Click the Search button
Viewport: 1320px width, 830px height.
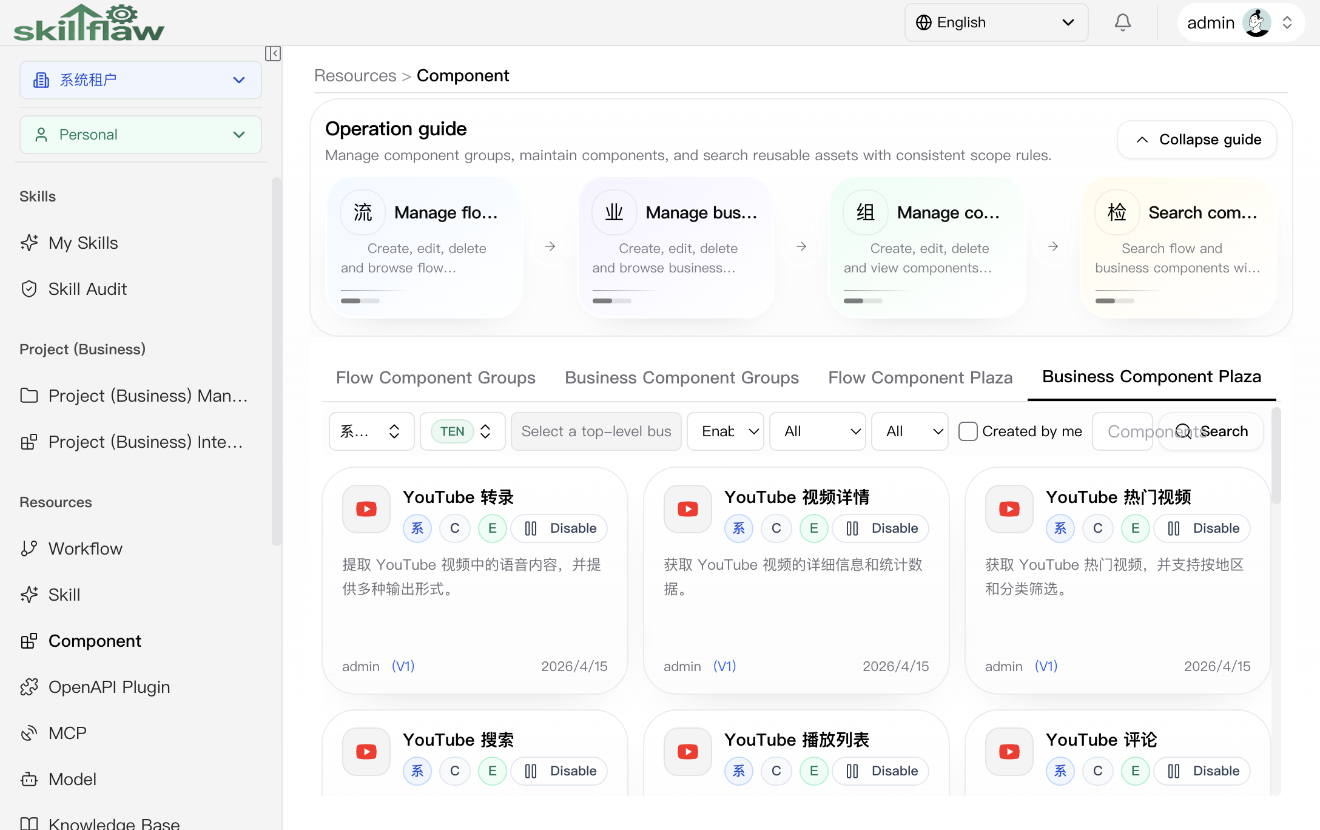coord(1211,431)
